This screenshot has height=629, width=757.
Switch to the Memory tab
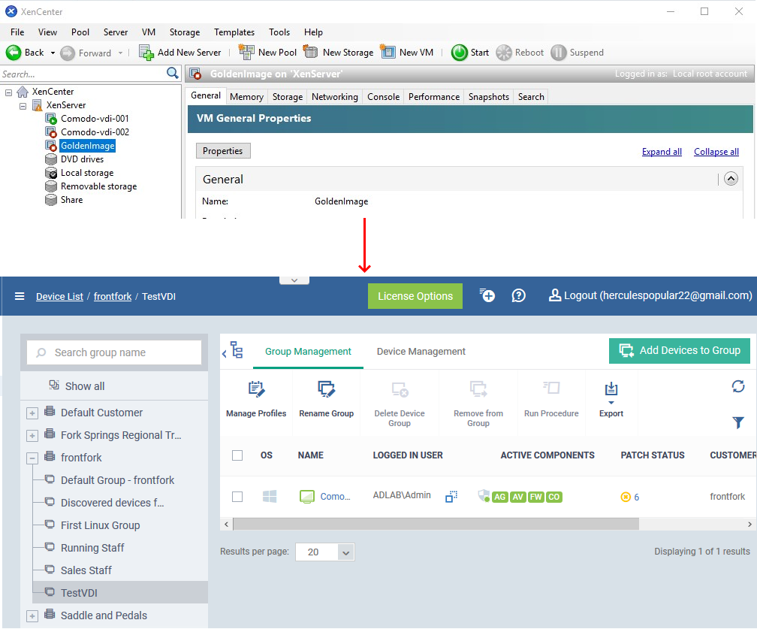click(246, 97)
